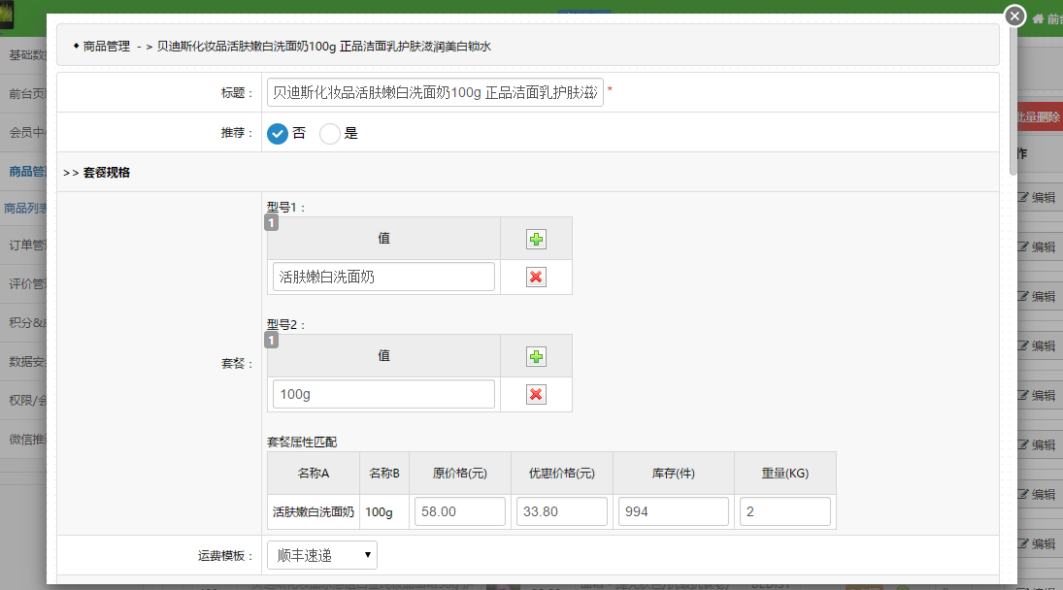Click the 套餐规格 section header
This screenshot has width=1063, height=590.
[107, 173]
